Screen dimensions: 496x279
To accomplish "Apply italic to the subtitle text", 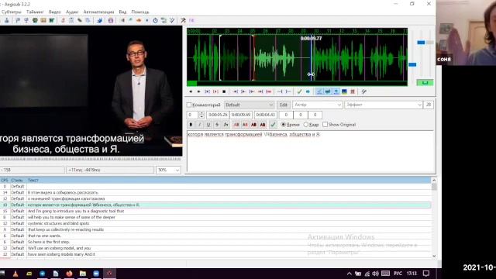I will coord(200,125).
